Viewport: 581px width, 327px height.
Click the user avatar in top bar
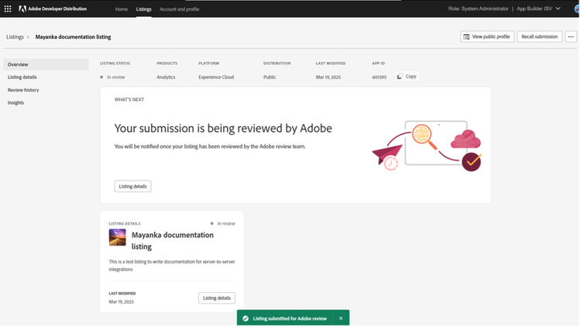point(577,9)
